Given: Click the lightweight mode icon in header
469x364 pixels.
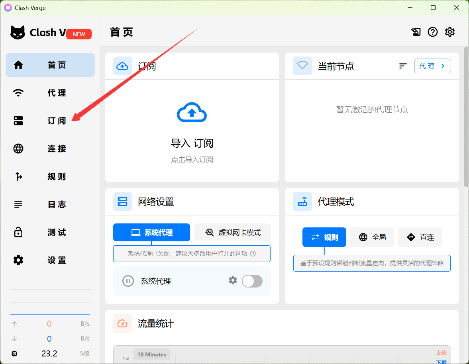Looking at the screenshot, I should (x=416, y=32).
